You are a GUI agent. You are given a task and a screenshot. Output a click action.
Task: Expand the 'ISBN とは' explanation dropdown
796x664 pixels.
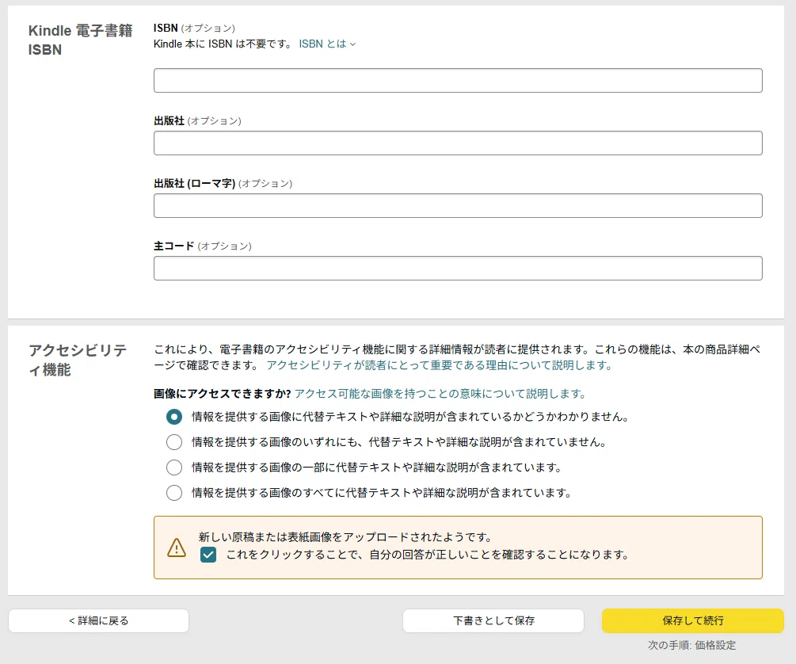327,44
